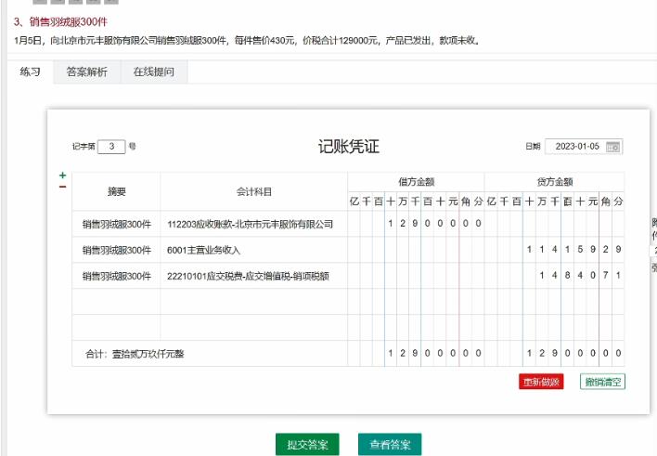Select the first row's 摘要 cell

[x=116, y=224]
